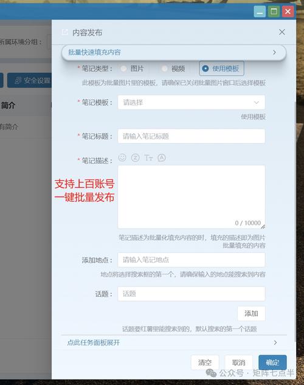This screenshot has width=304, height=385.
Task: Select the 视频 note type radio
Action: [164, 69]
